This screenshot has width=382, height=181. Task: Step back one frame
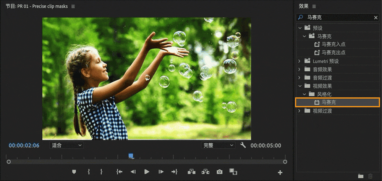pyautogui.click(x=133, y=172)
